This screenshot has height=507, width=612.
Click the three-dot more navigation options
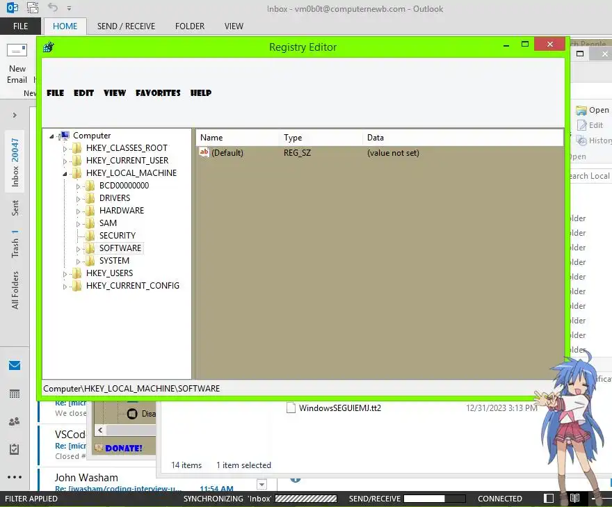[x=15, y=477]
